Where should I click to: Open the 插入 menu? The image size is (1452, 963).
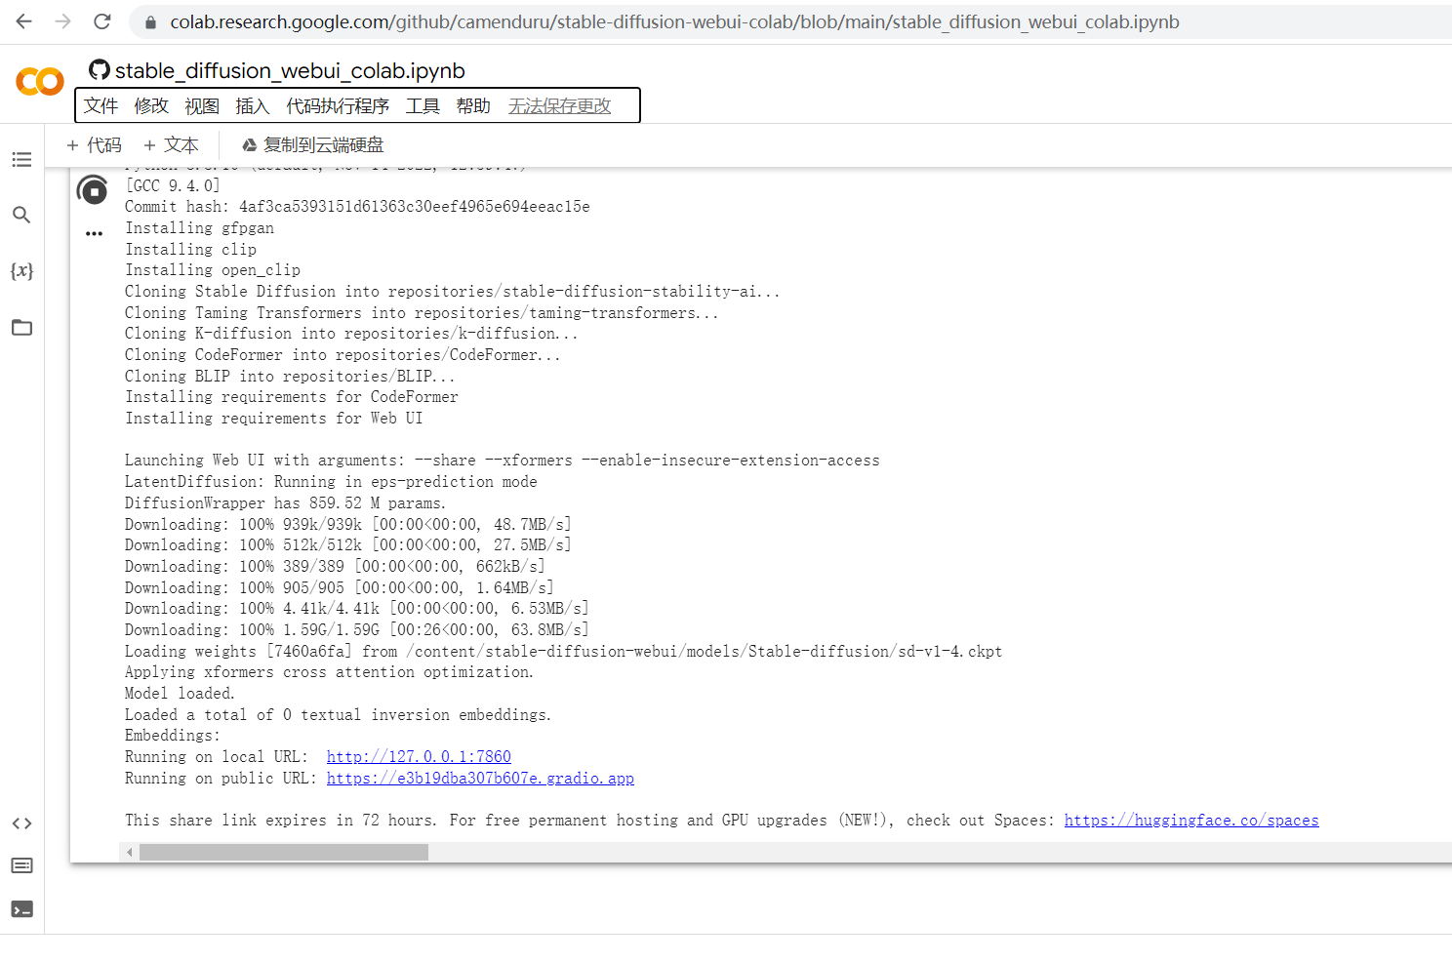tap(253, 105)
